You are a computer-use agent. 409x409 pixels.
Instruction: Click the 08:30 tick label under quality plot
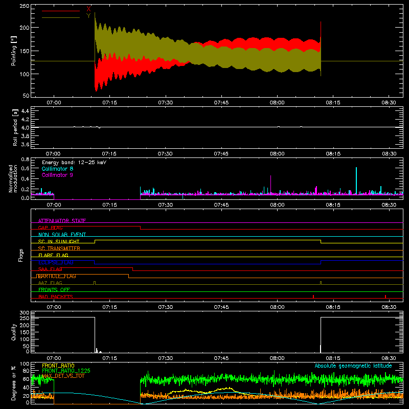coord(389,358)
